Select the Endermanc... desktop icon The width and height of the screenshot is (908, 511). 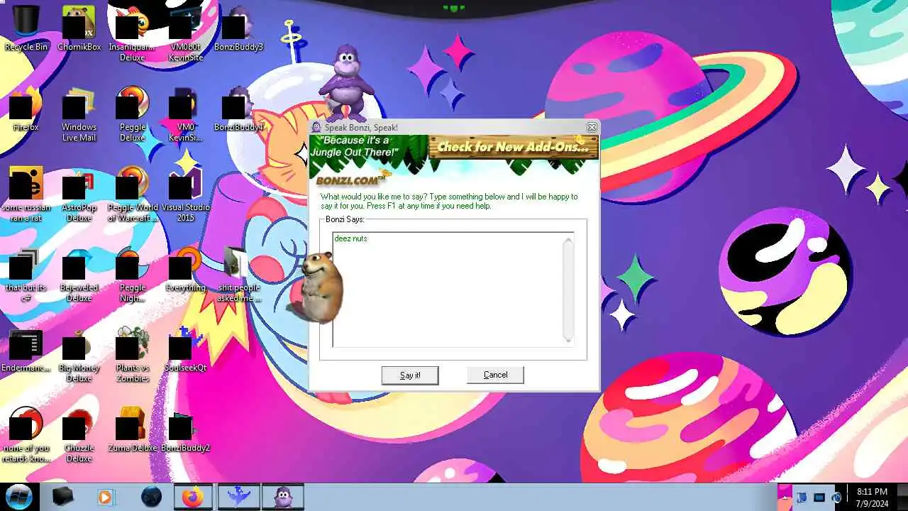click(x=26, y=350)
